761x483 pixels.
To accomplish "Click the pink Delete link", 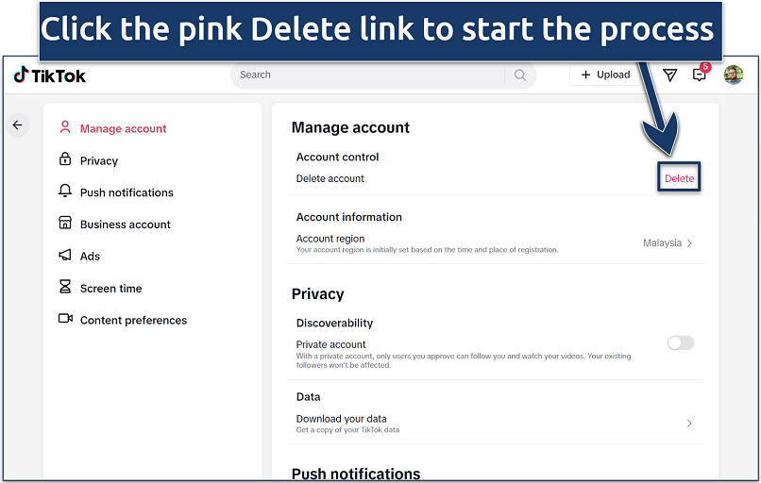I will pos(679,178).
